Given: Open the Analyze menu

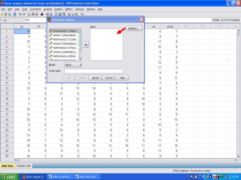Looking at the screenshot, I should pos(47,9).
